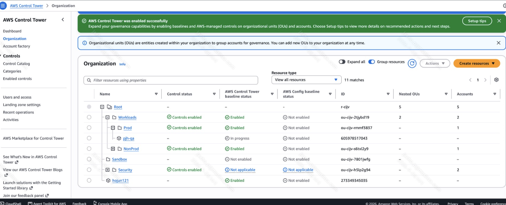Open Enabled controls in side navigation
Screen dimensions: 506x205
tap(17, 78)
